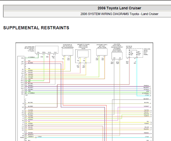This screenshot has height=141, width=171.
Task: Click the VUCL terminal inside the rear sensor box
Action: (50, 52)
